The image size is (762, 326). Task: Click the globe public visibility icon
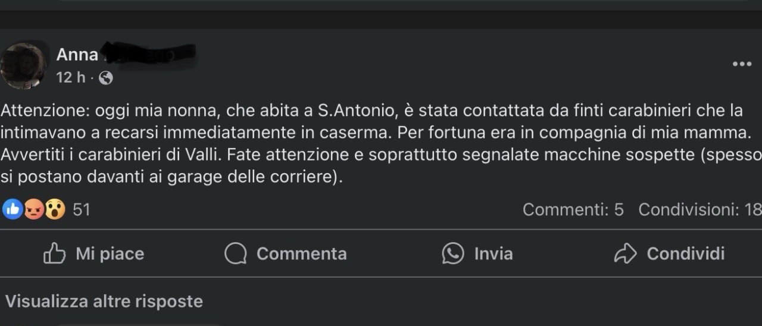(x=105, y=78)
